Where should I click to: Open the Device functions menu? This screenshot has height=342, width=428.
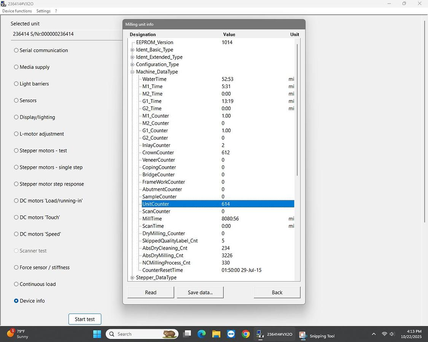17,11
